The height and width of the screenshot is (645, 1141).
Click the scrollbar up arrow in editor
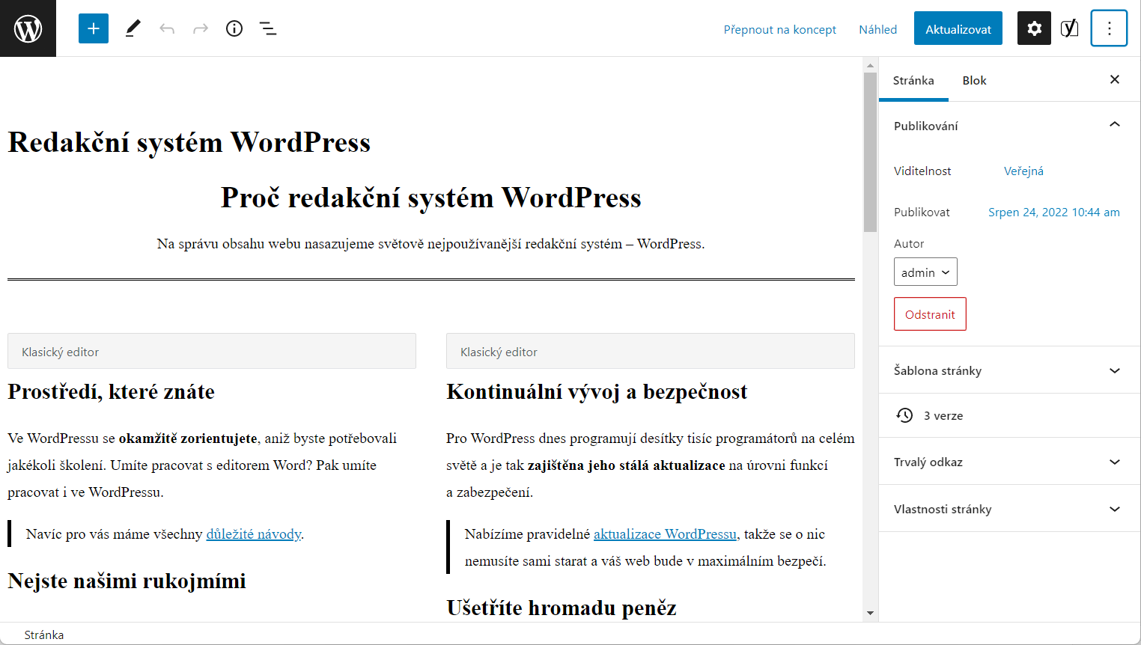tap(870, 65)
